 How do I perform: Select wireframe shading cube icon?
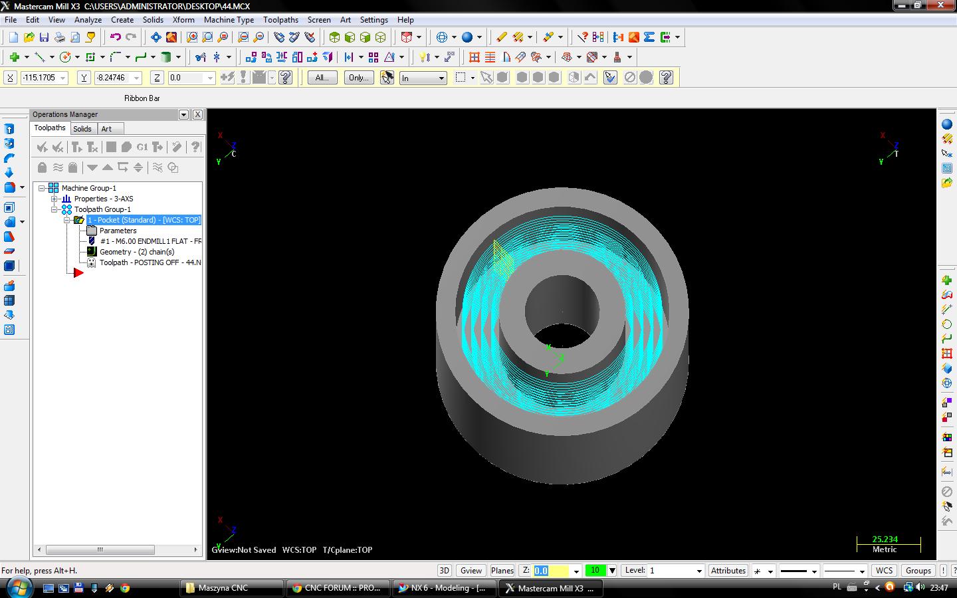(380, 37)
